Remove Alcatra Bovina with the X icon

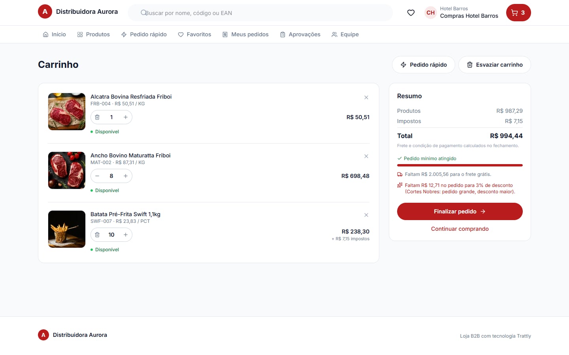tap(366, 97)
